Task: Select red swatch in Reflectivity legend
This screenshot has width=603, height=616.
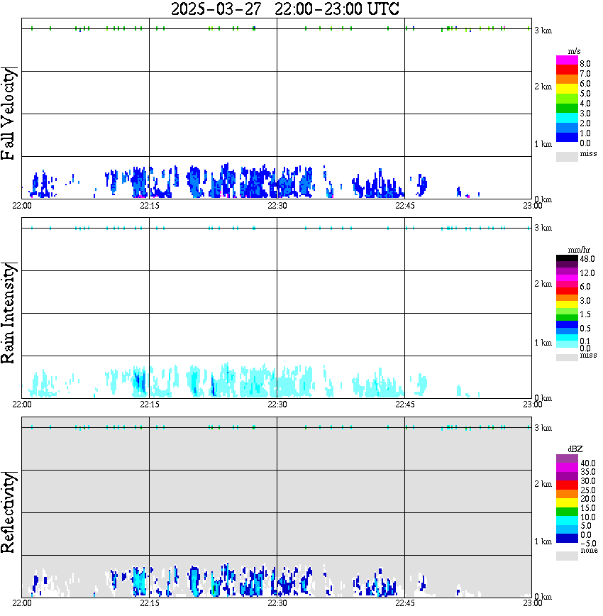Action: 567,485
